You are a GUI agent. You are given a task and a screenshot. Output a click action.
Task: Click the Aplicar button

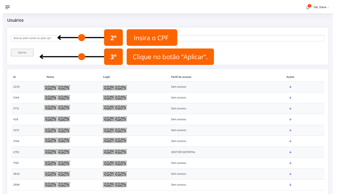(22, 53)
